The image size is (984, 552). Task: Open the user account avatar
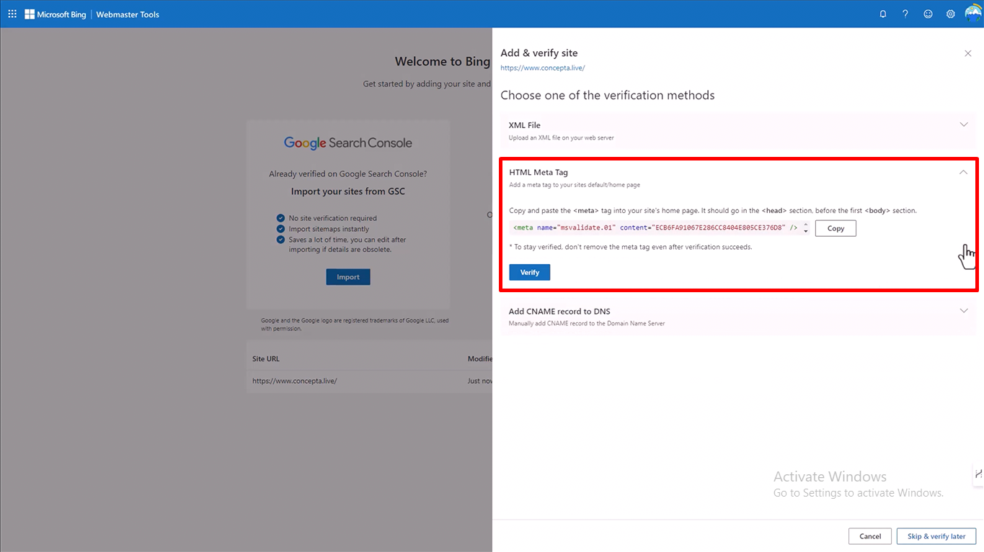click(x=973, y=14)
